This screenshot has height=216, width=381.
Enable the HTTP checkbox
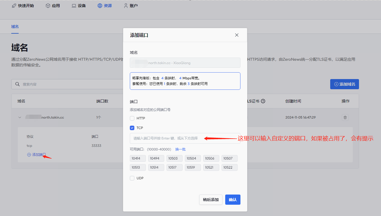tap(132, 118)
